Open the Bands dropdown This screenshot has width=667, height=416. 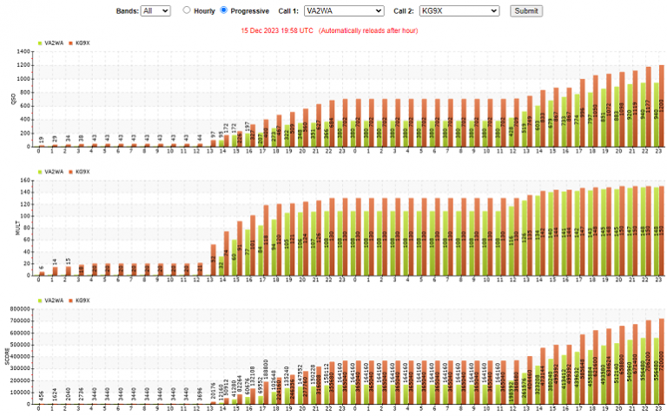point(156,10)
